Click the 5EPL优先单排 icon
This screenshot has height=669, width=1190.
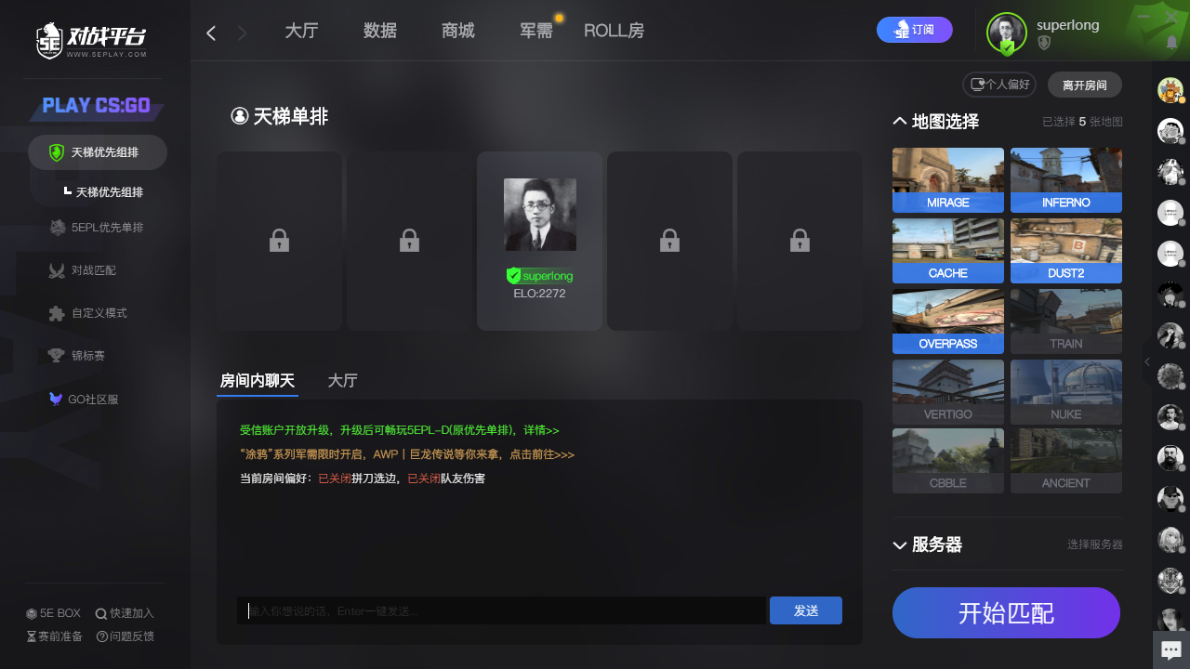57,228
